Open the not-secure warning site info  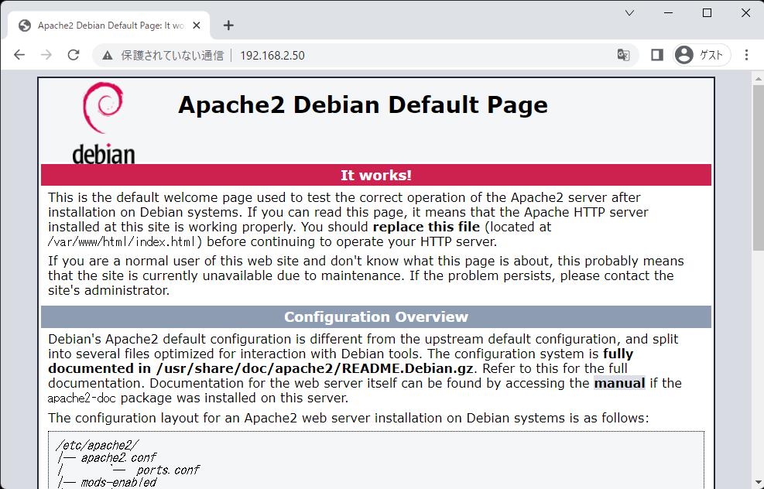click(107, 56)
